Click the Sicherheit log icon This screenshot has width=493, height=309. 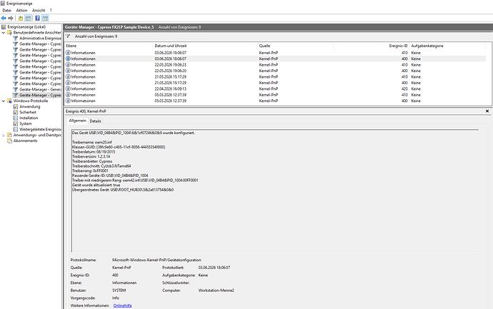click(16, 113)
